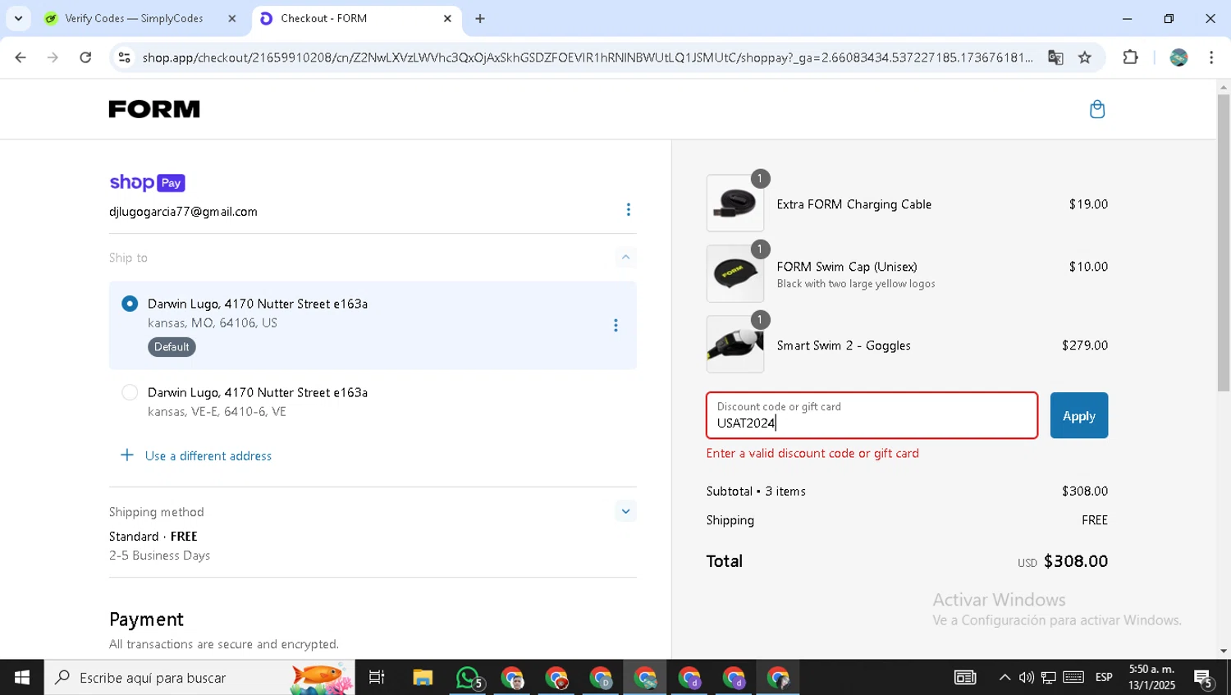Open Windows Start menu

(x=22, y=678)
